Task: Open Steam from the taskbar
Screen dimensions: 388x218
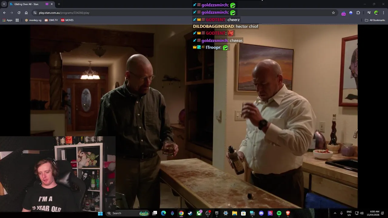Action: [x=190, y=213]
